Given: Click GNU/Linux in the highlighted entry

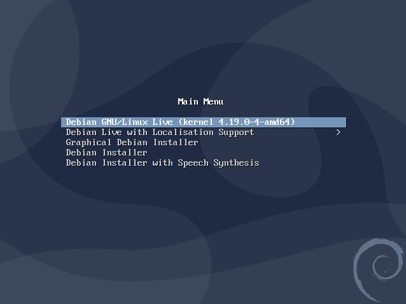Looking at the screenshot, I should (124, 122).
